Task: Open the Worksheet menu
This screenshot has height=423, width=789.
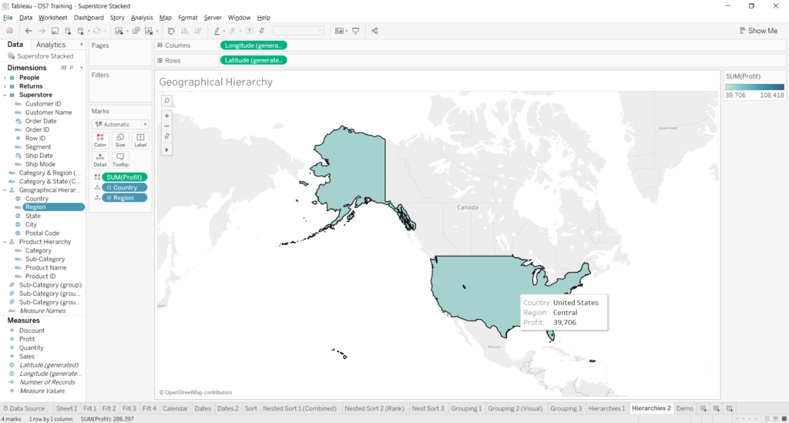Action: 53,18
